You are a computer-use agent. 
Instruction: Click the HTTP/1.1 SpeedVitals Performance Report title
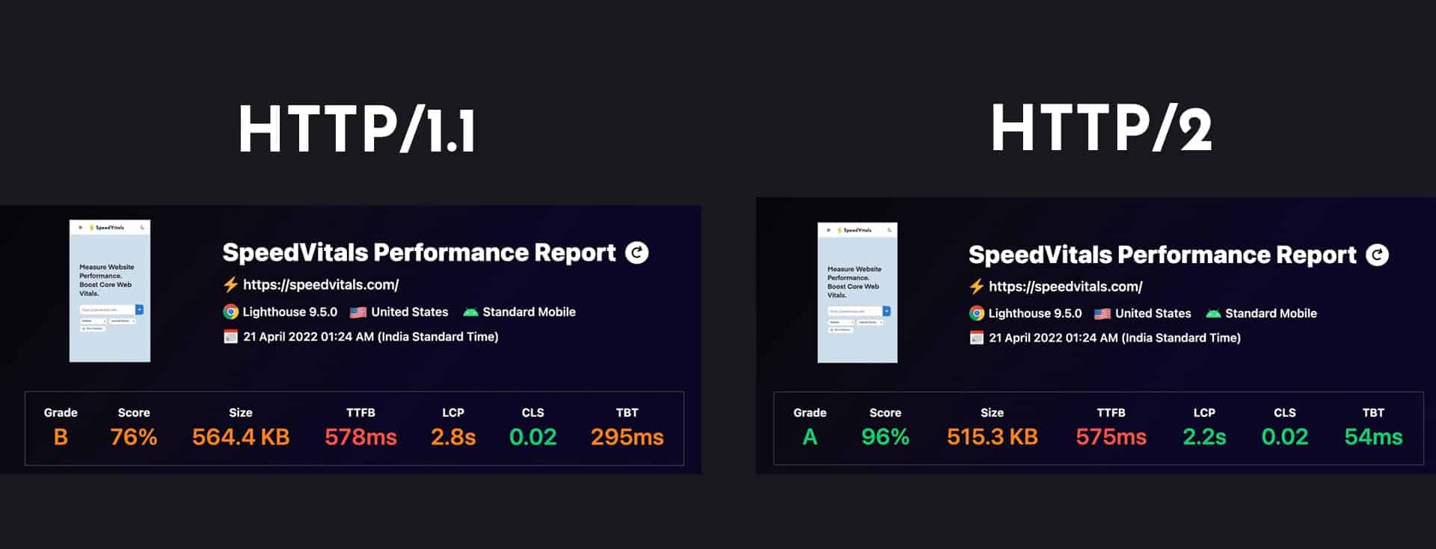point(419,253)
